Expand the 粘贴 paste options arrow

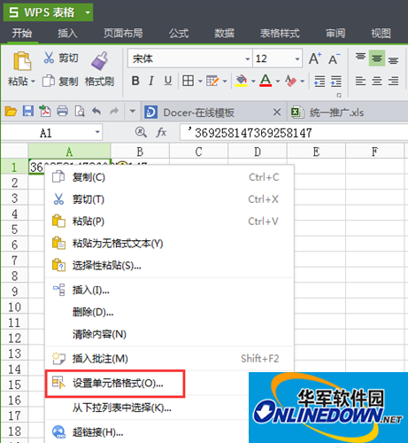pyautogui.click(x=33, y=82)
